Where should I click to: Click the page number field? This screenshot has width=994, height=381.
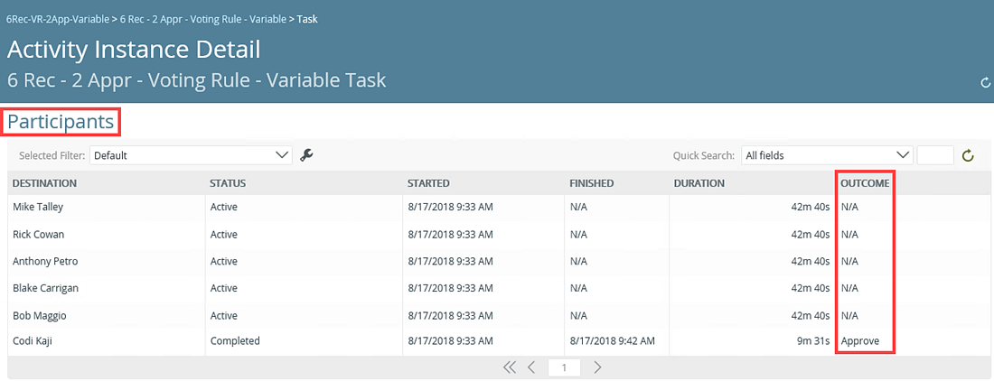[x=564, y=367]
